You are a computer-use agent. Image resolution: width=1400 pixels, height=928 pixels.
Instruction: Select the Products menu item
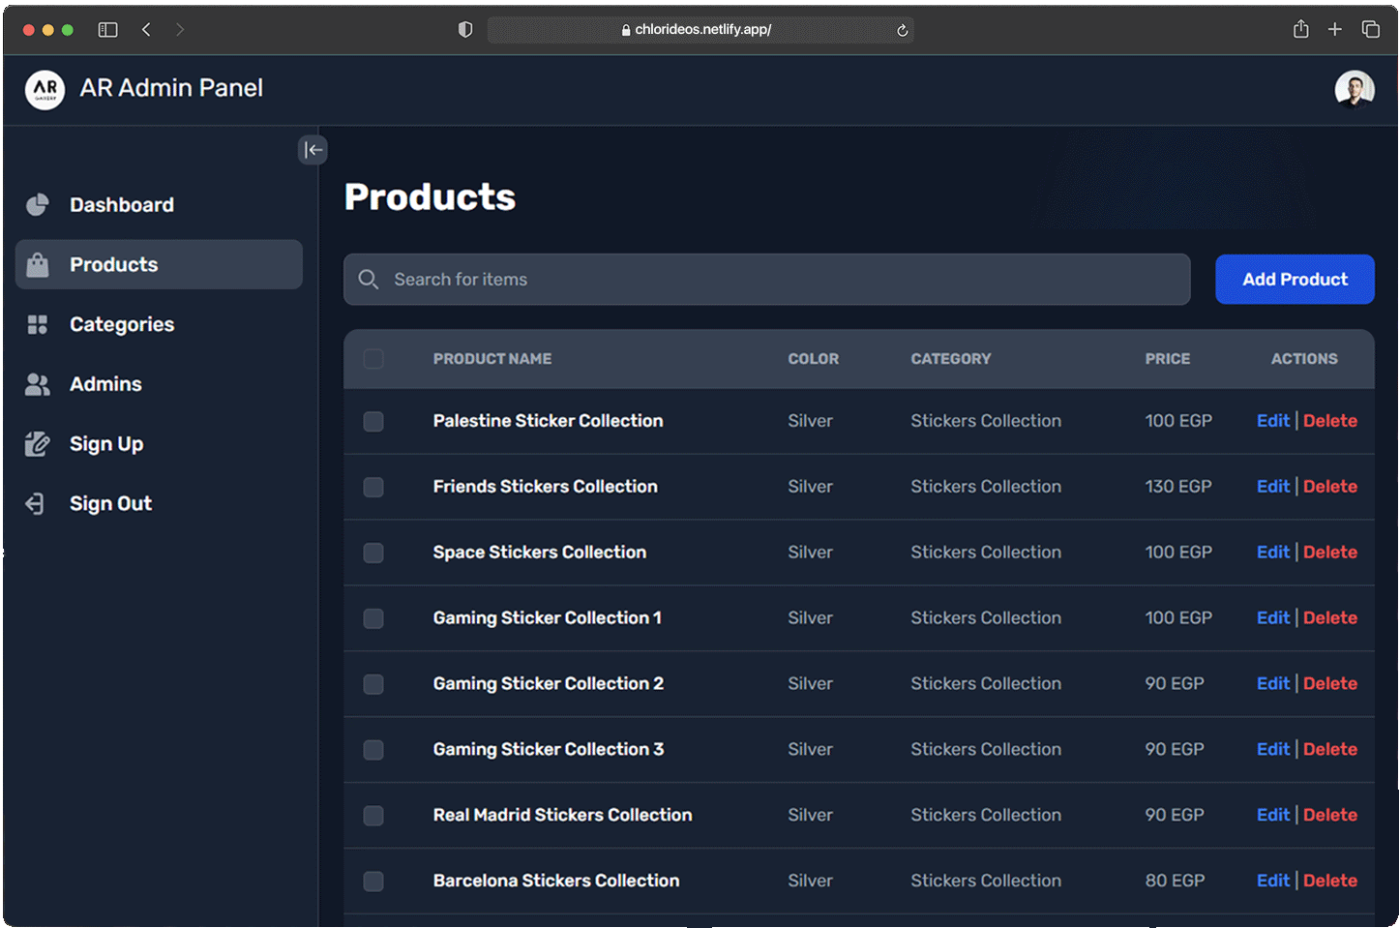point(159,265)
